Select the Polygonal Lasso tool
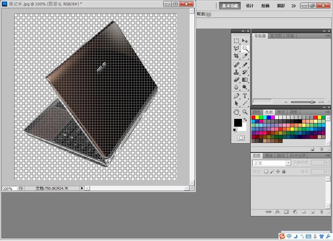This screenshot has width=333, height=241. 236,48
